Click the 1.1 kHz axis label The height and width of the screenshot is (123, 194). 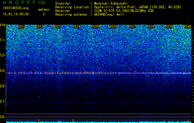(3, 40)
